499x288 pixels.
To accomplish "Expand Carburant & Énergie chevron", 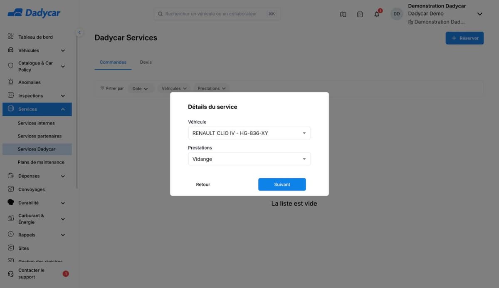I will tap(63, 219).
